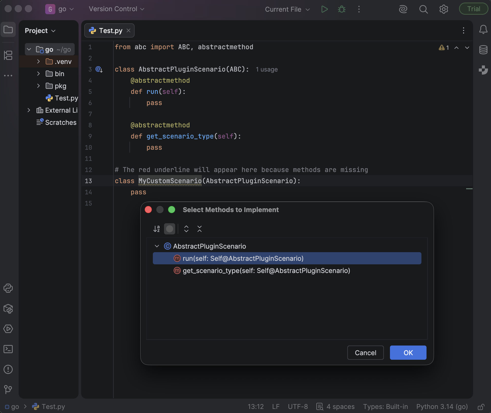This screenshot has width=491, height=413.
Task: Open the Version Control dropdown
Action: pyautogui.click(x=117, y=9)
